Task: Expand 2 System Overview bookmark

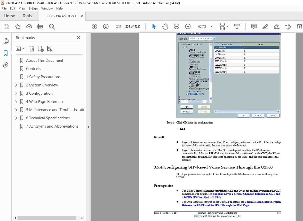Action: tap(16, 85)
